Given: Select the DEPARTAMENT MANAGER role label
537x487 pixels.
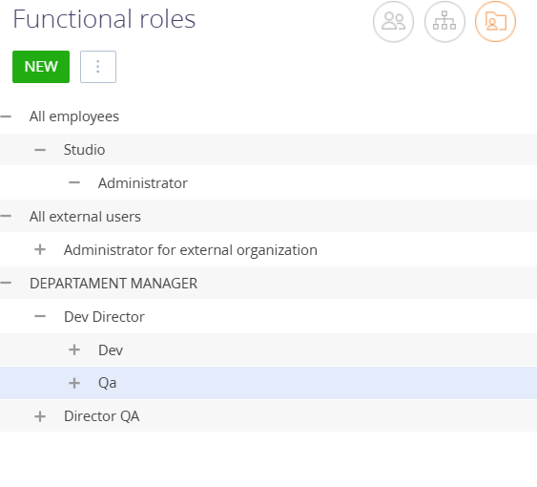Looking at the screenshot, I should pyautogui.click(x=114, y=284).
